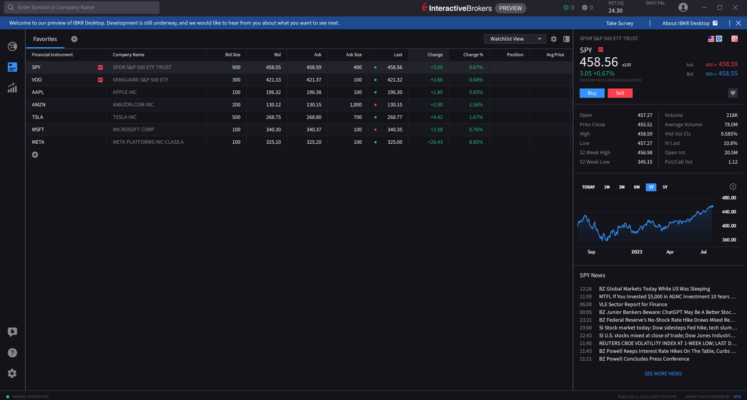Click the Interactive Brokers logo
747x400 pixels.
pos(457,8)
